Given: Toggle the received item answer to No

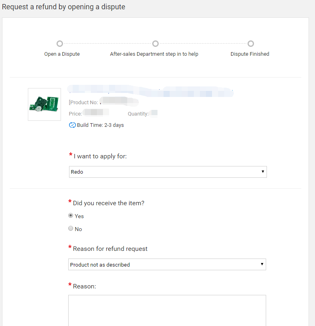Looking at the screenshot, I should 71,229.
